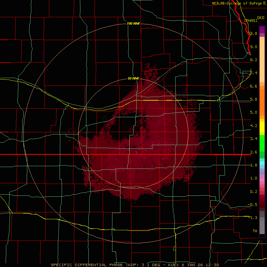Select the "DKD" product code label
This screenshot has width=267, height=267.
tap(260, 18)
